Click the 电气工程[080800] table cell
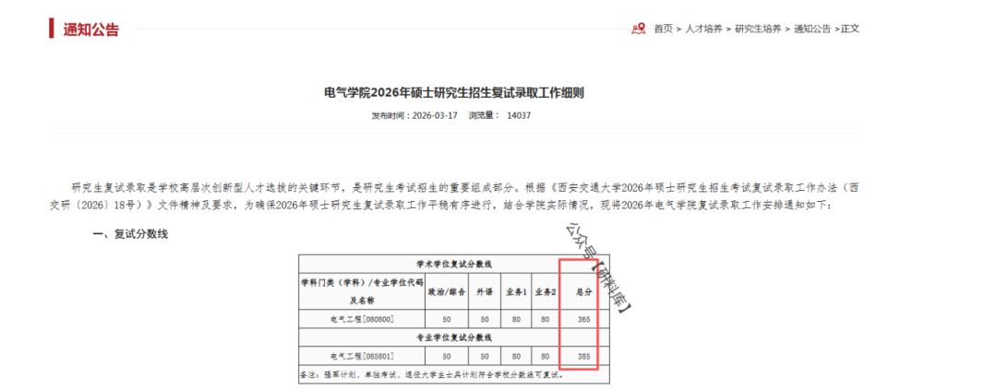This screenshot has height=389, width=997. pos(362,319)
